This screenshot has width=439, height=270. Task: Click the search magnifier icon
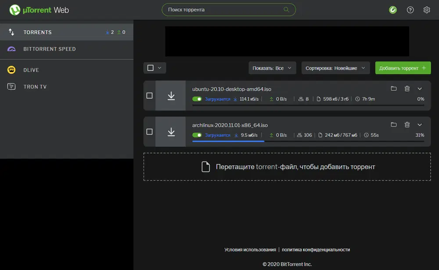[x=286, y=10]
